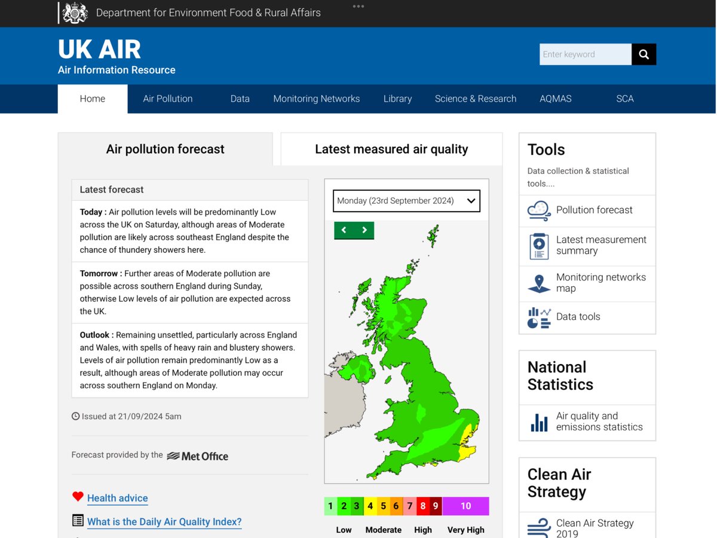The width and height of the screenshot is (717, 538).
Task: Click the National Statistics heading
Action: (x=560, y=375)
